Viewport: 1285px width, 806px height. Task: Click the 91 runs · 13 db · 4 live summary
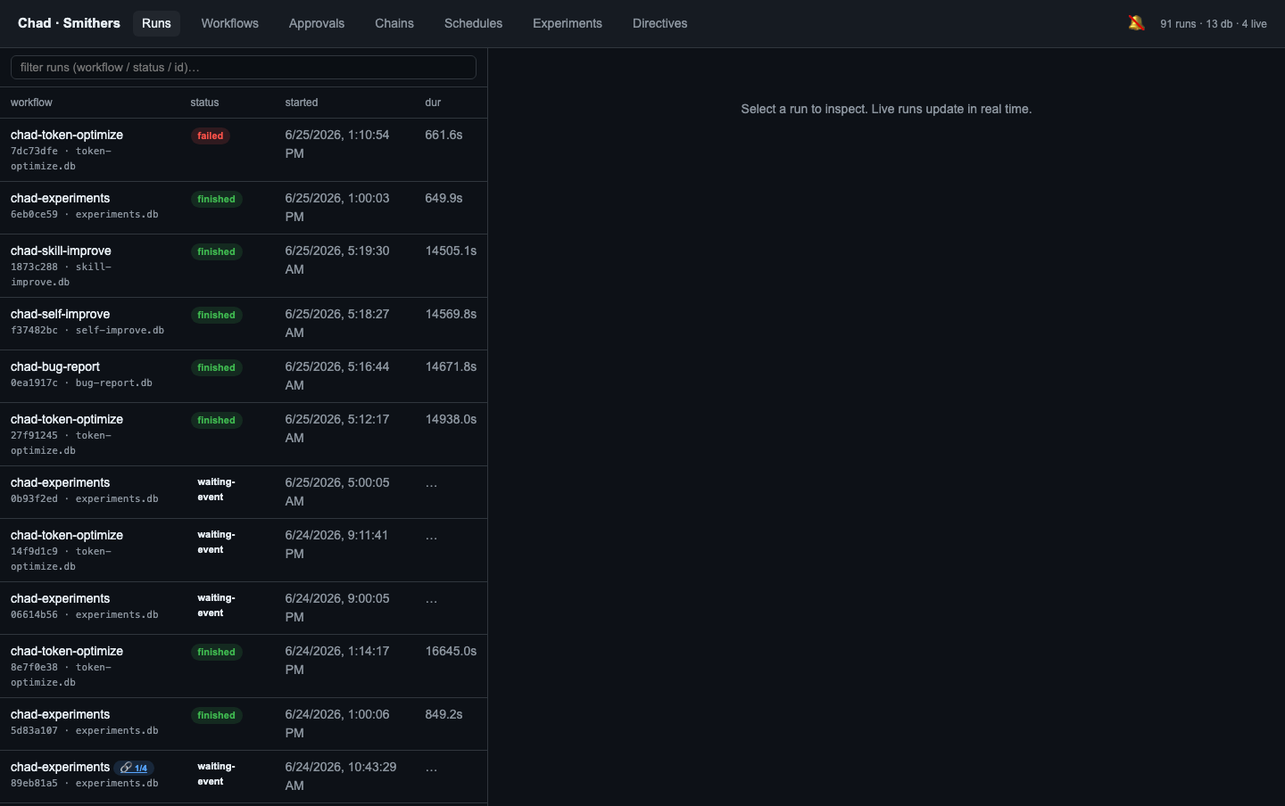(1214, 24)
